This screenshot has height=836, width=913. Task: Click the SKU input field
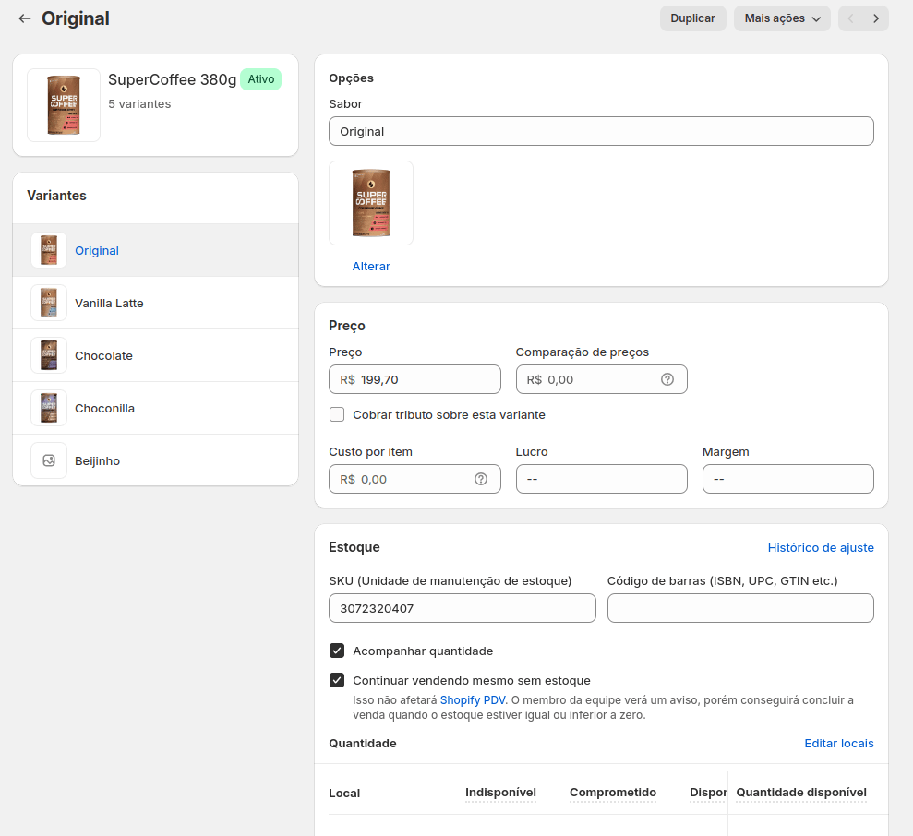[463, 608]
